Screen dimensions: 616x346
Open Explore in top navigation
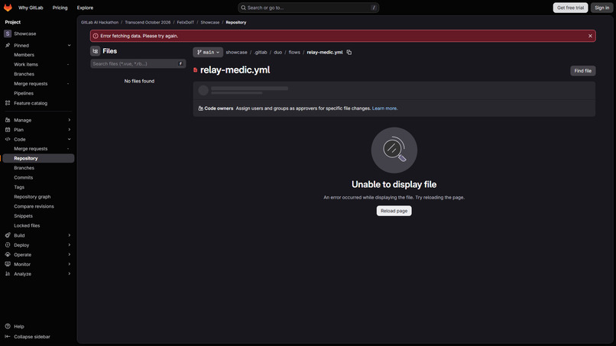pos(86,8)
